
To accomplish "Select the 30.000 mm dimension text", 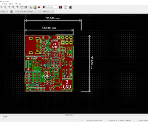I will pos(49,28).
